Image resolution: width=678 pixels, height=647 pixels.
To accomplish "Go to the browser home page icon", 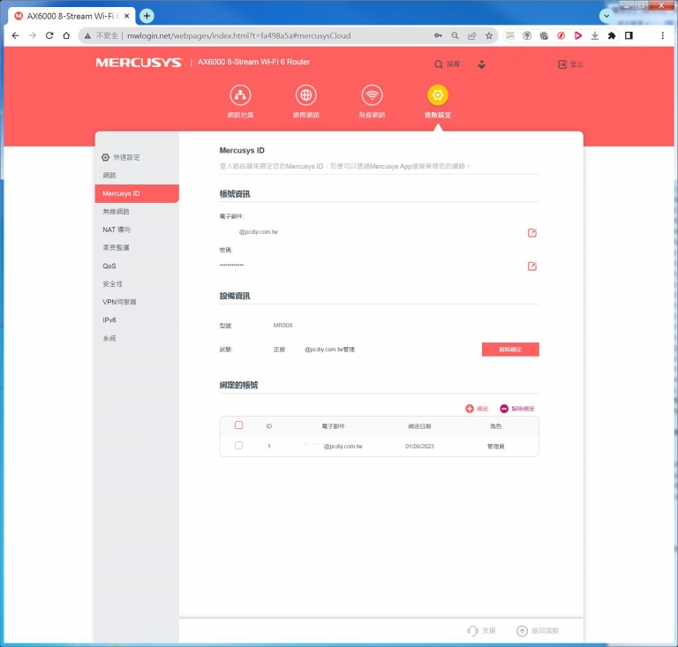I will (x=66, y=35).
